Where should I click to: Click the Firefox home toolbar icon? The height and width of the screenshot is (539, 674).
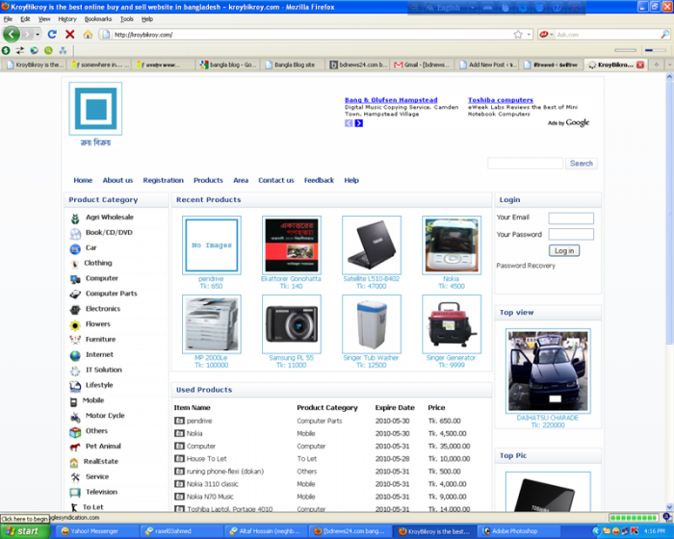point(88,35)
